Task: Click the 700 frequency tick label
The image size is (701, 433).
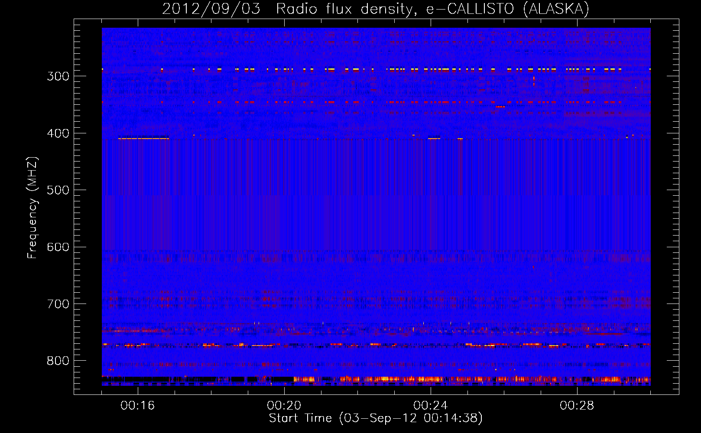Action: 58,304
